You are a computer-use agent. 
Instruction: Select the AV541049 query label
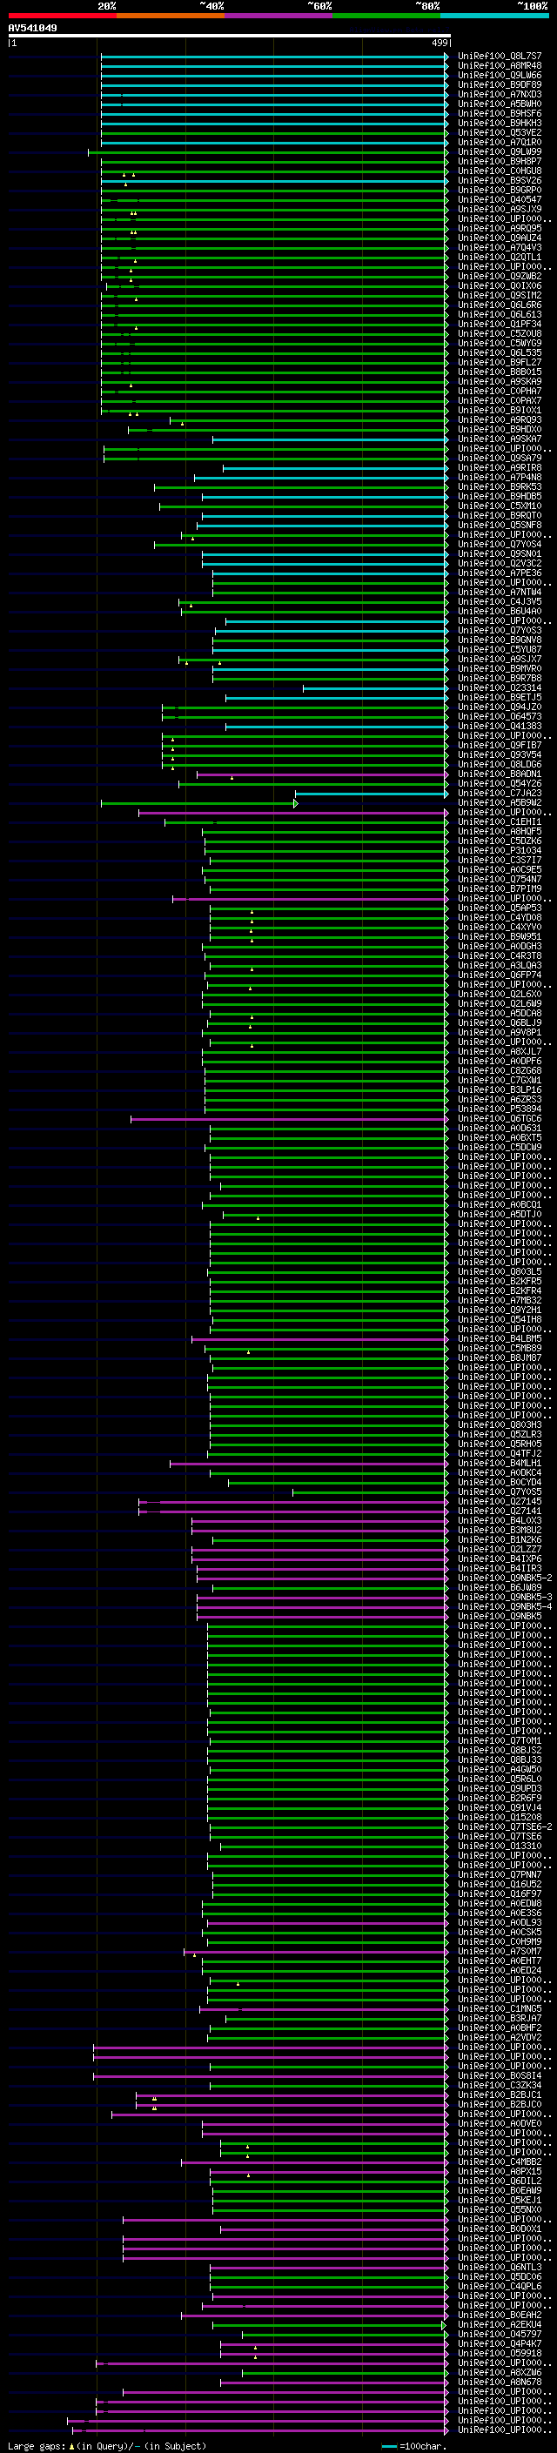point(32,29)
